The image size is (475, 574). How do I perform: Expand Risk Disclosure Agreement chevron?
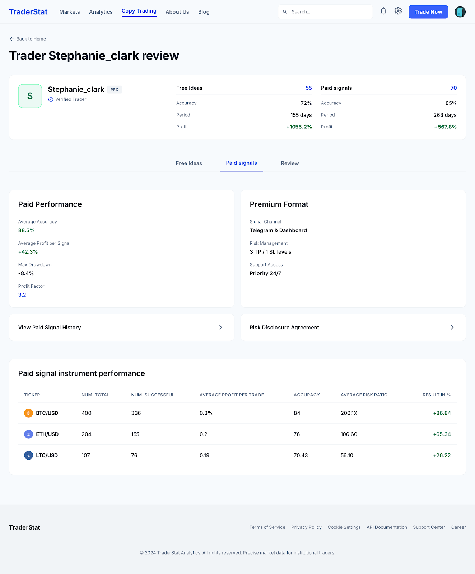point(452,328)
